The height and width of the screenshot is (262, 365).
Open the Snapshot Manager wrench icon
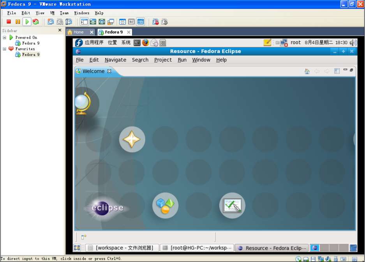pos(69,22)
